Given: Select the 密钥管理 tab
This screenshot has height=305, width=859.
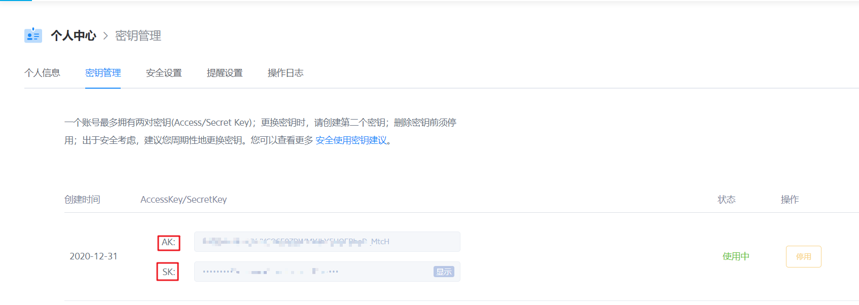Looking at the screenshot, I should tap(103, 73).
